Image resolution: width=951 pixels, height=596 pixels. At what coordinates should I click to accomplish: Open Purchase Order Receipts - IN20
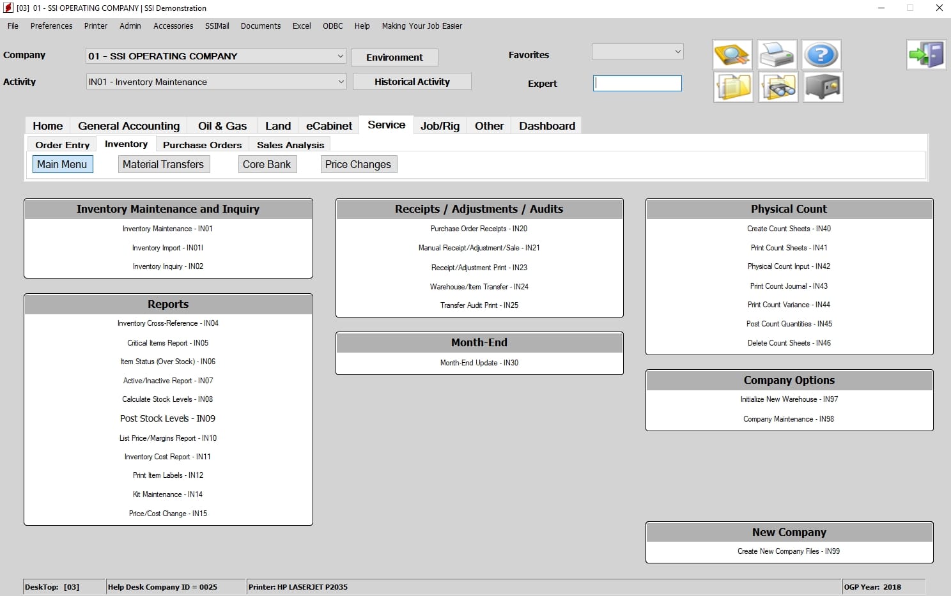(479, 229)
